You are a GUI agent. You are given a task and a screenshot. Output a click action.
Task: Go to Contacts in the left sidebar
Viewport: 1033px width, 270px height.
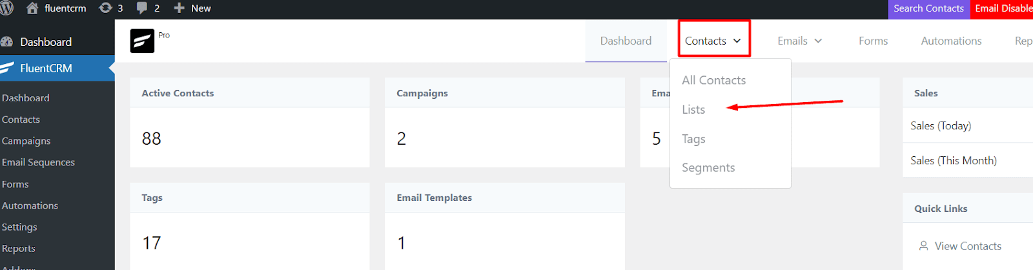(x=21, y=119)
